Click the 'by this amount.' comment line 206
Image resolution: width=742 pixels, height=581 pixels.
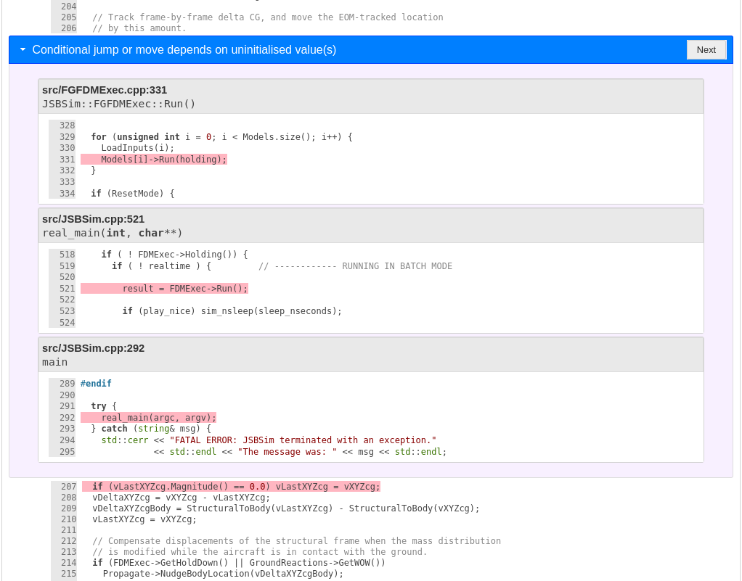pos(139,28)
